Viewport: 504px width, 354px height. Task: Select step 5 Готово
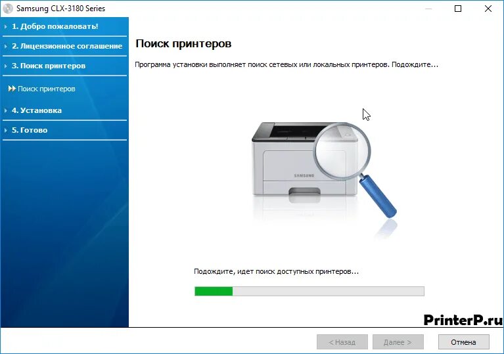pyautogui.click(x=30, y=130)
